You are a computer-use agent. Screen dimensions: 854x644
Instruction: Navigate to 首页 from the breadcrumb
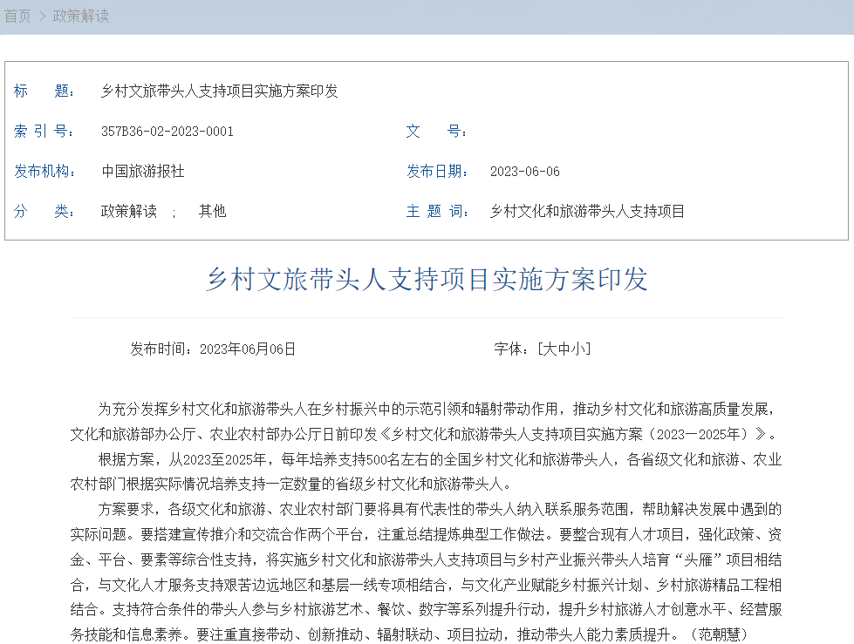pyautogui.click(x=15, y=15)
